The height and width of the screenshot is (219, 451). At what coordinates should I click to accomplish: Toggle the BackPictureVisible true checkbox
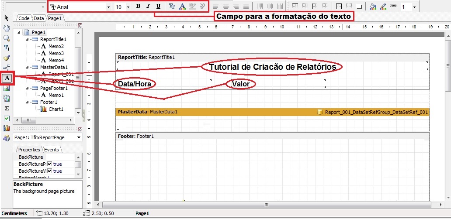tap(50, 171)
